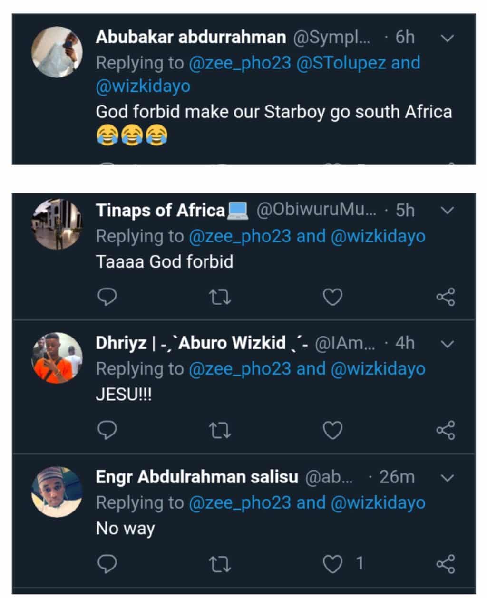This screenshot has height=598, width=487.
Task: Open options chevron on Abubakar abdurrahman's tweet
Action: [x=448, y=38]
